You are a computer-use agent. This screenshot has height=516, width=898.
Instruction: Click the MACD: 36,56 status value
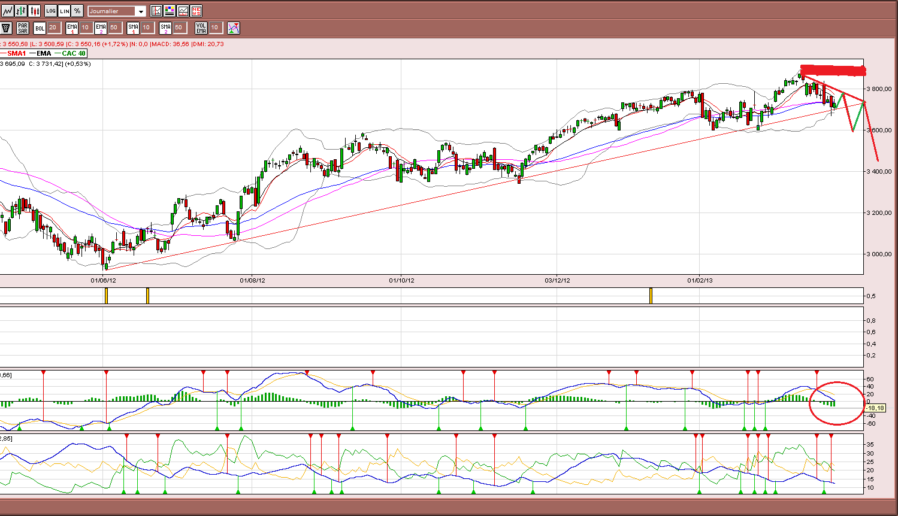[x=171, y=44]
